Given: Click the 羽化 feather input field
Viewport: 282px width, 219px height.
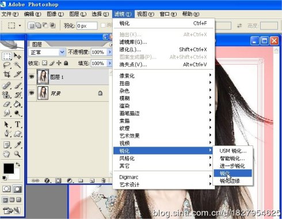Looking at the screenshot, I should coord(87,25).
